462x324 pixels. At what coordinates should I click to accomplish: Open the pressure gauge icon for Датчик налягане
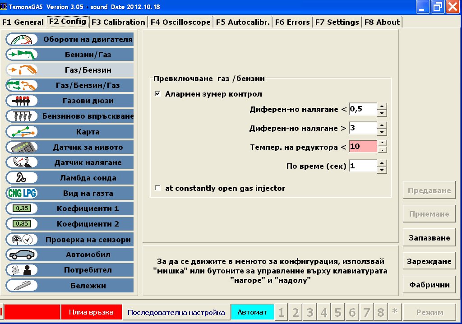(22, 162)
